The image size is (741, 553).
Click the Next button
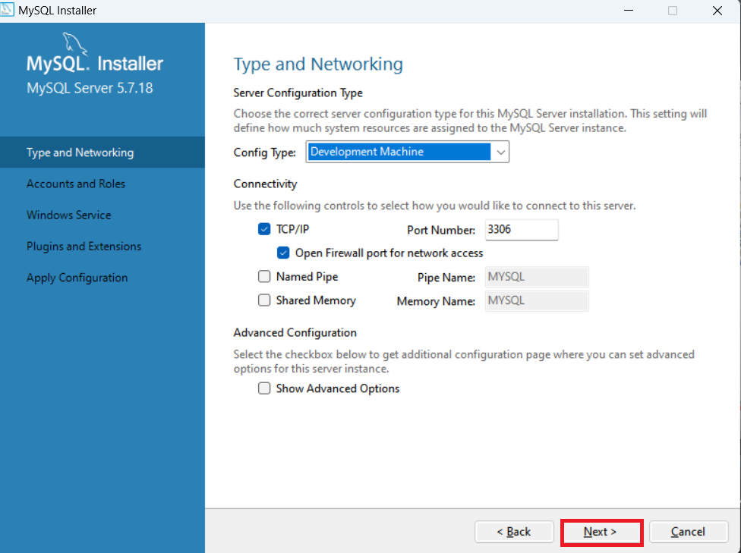click(601, 532)
